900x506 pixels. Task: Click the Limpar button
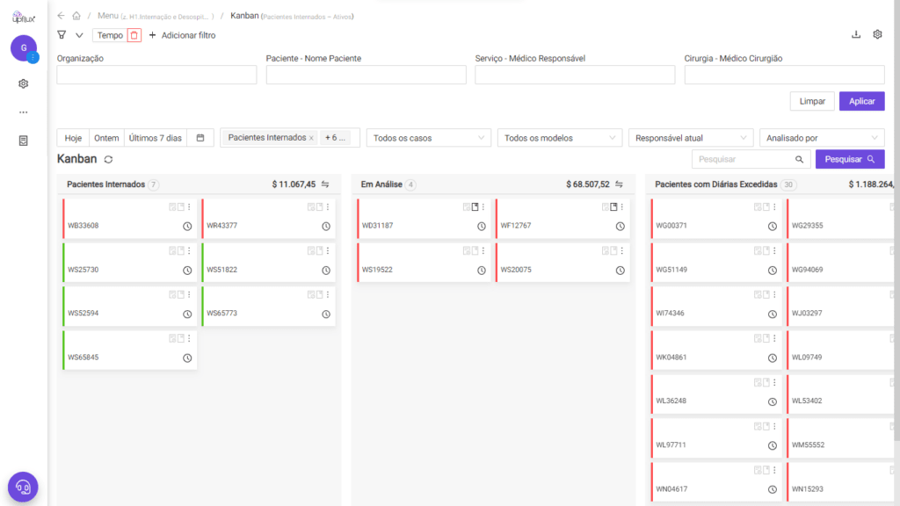[812, 102]
